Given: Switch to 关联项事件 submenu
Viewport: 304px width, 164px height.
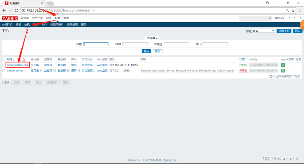Looking at the screenshot, I should point(57,24).
